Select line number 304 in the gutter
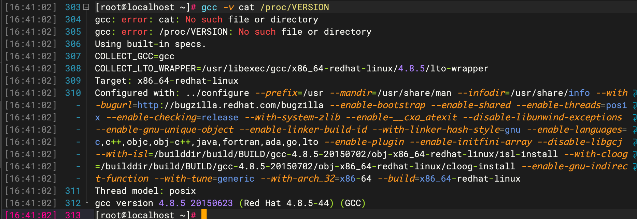This screenshot has height=219, width=637. (73, 19)
